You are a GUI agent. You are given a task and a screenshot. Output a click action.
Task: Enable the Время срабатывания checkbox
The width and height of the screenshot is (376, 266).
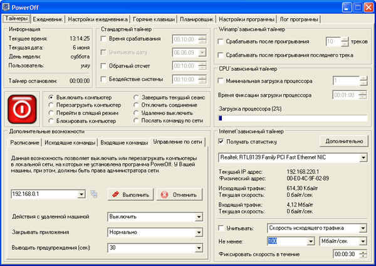click(x=103, y=39)
